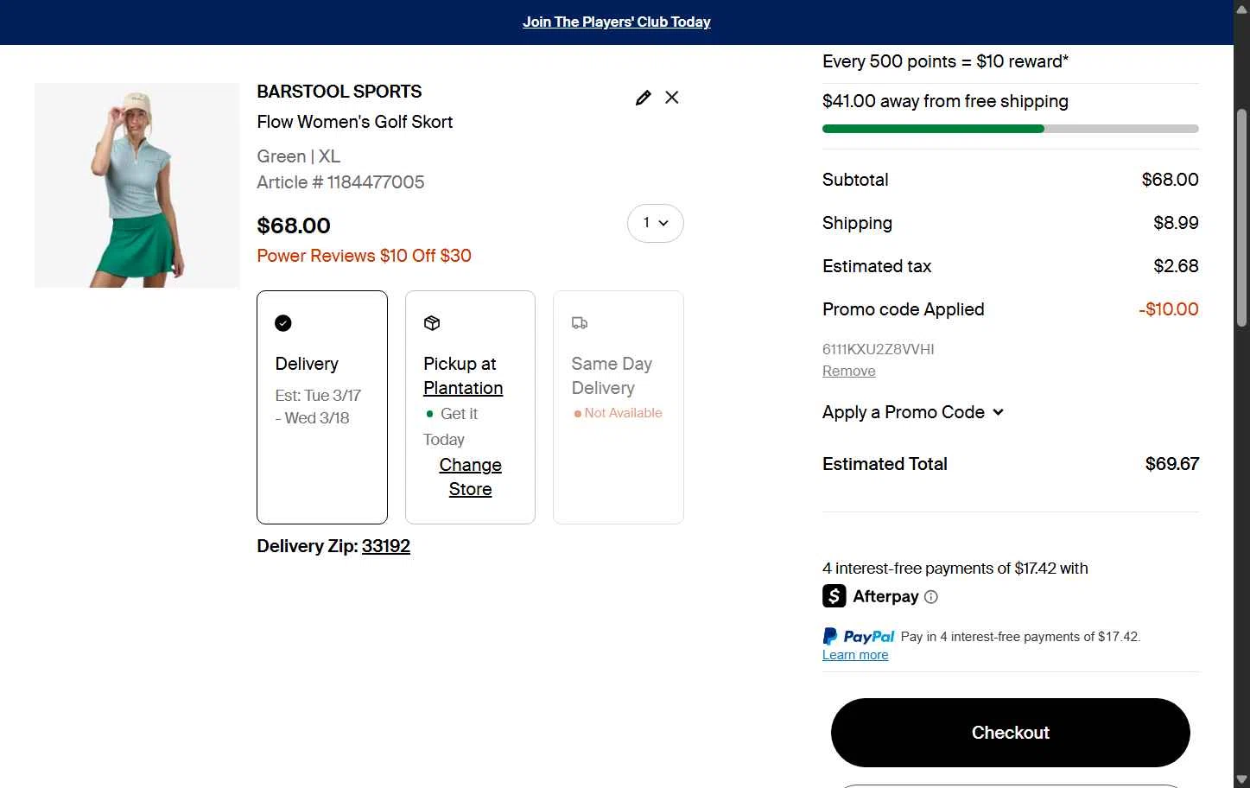The height and width of the screenshot is (788, 1250).
Task: Click the pickup box icon
Action: 432,323
